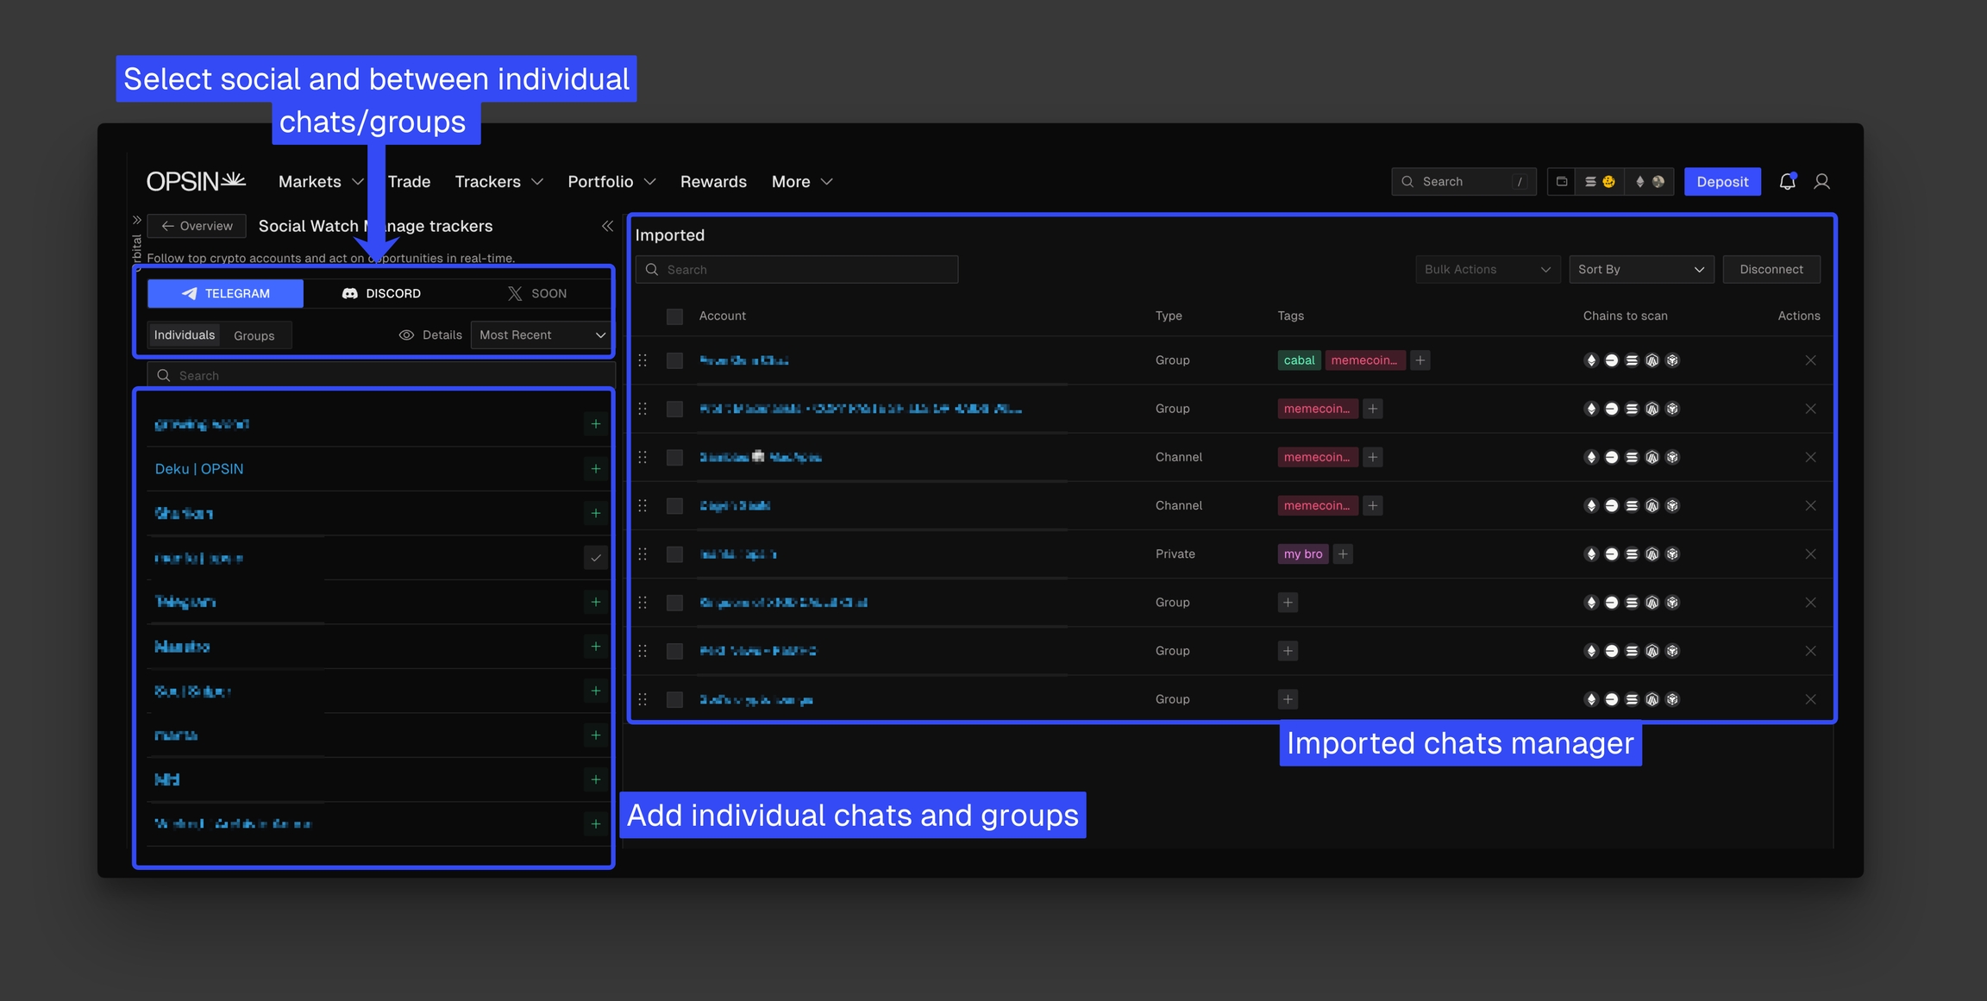Image resolution: width=1987 pixels, height=1001 pixels.
Task: Collapse the panel with the double-chevron icon
Action: 607,226
